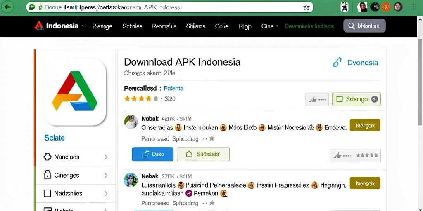
Task: Click the Sclate link under the logo
Action: tap(55, 138)
